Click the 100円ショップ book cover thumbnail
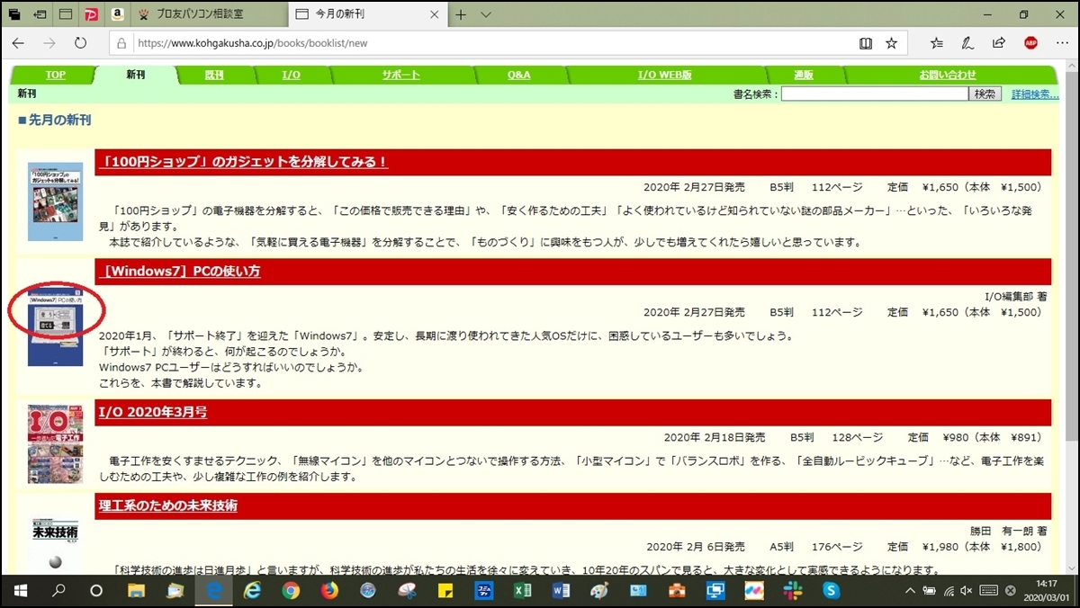This screenshot has height=608, width=1080. 55,201
